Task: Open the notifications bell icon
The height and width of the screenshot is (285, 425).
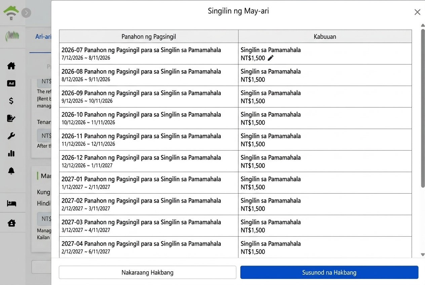Action: click(11, 171)
